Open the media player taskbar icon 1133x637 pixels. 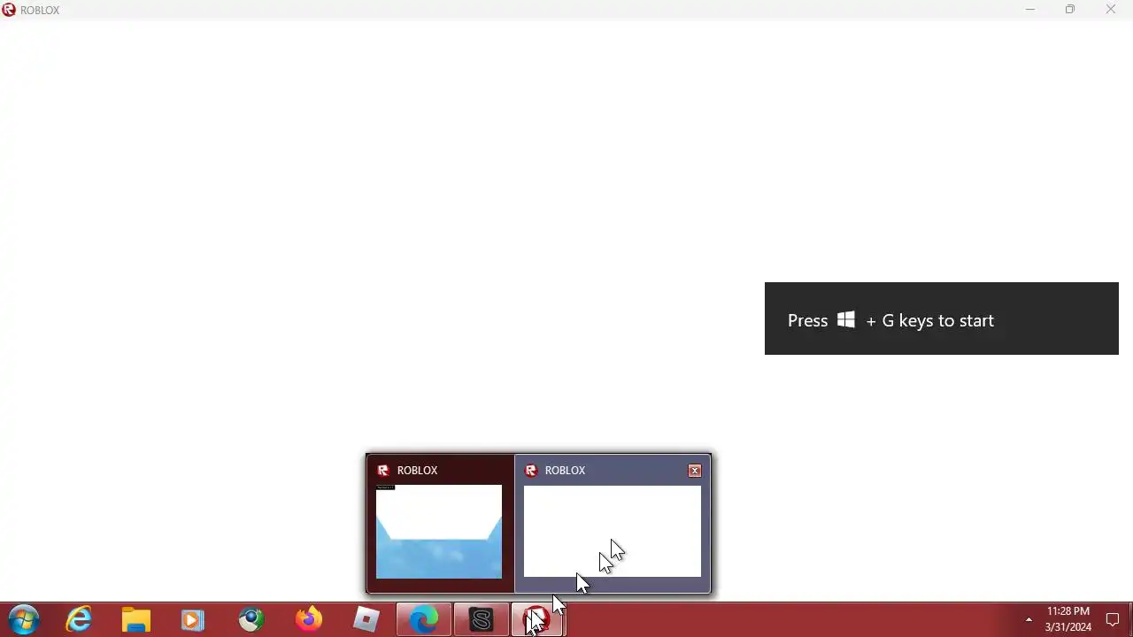click(192, 619)
